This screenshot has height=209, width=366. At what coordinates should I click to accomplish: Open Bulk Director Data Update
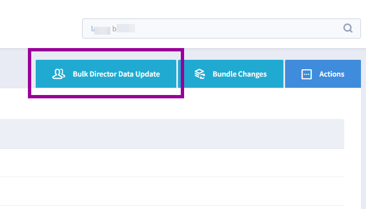click(x=106, y=74)
